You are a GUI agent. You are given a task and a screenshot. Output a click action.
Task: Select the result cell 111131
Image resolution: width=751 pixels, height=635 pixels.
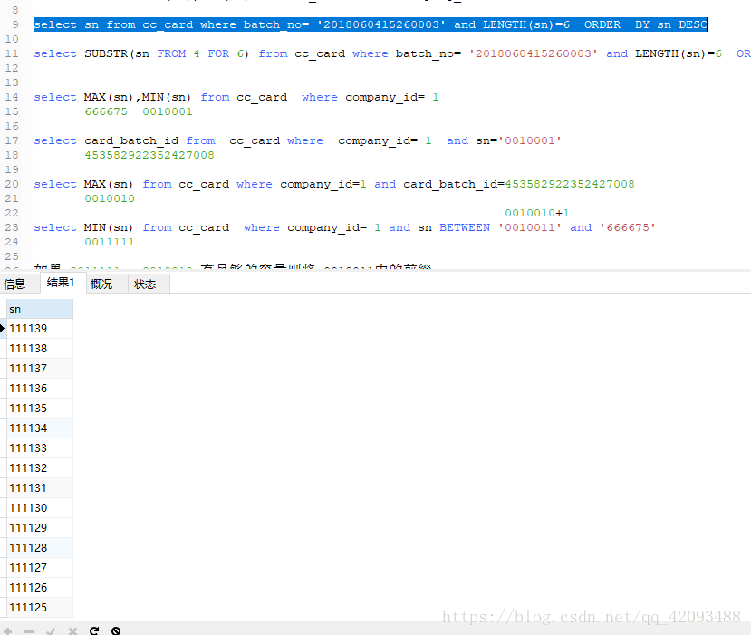tap(40, 488)
